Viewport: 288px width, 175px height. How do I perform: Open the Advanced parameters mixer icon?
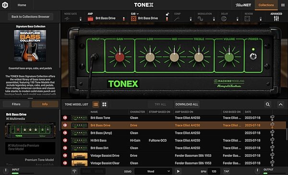point(276,18)
